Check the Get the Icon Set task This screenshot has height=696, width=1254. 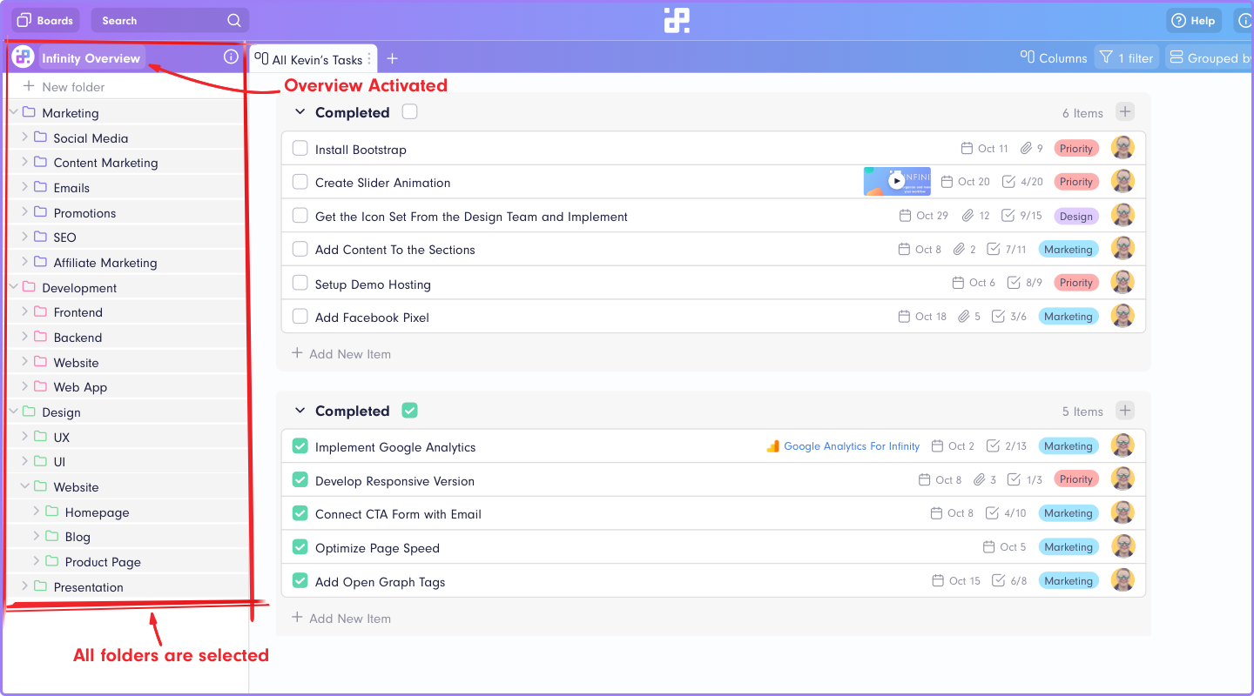point(300,216)
